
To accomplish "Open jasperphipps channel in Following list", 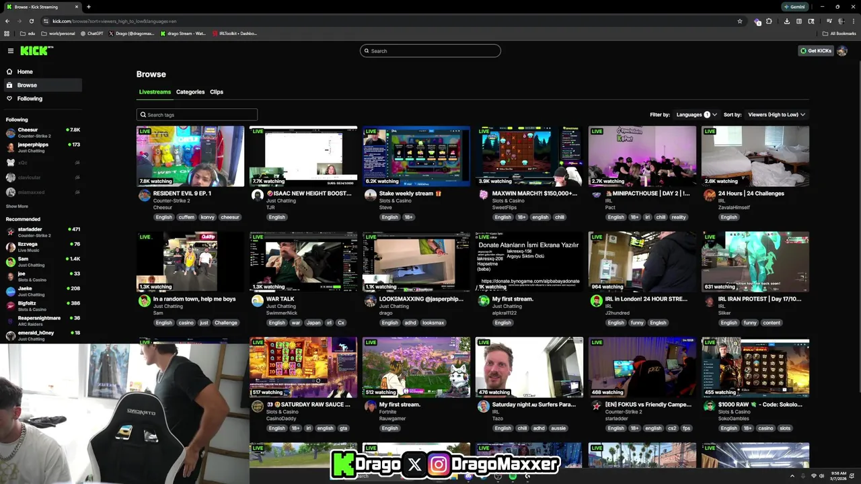I will [x=42, y=147].
